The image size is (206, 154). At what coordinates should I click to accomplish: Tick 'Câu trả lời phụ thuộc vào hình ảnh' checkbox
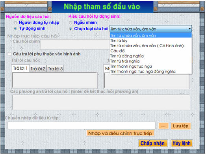tap(9, 54)
